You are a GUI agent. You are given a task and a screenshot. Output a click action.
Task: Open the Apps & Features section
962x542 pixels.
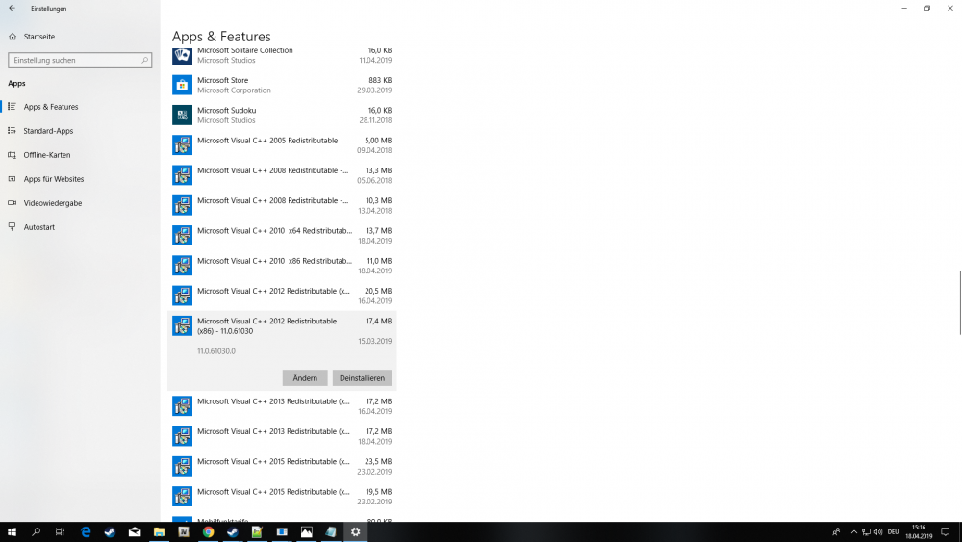tap(81, 107)
